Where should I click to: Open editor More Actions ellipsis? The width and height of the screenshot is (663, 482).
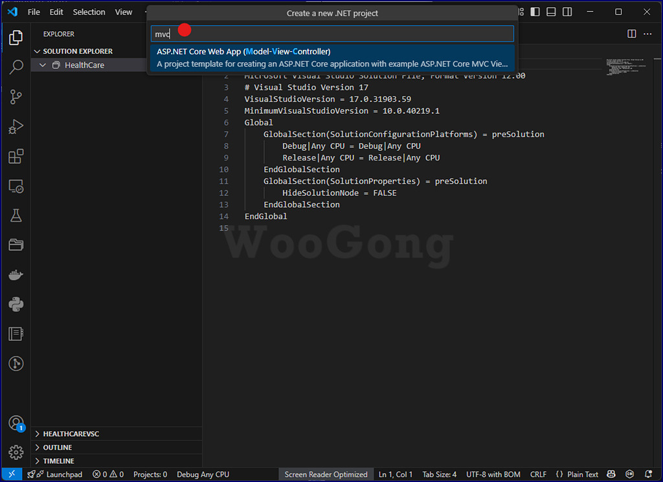pyautogui.click(x=647, y=34)
